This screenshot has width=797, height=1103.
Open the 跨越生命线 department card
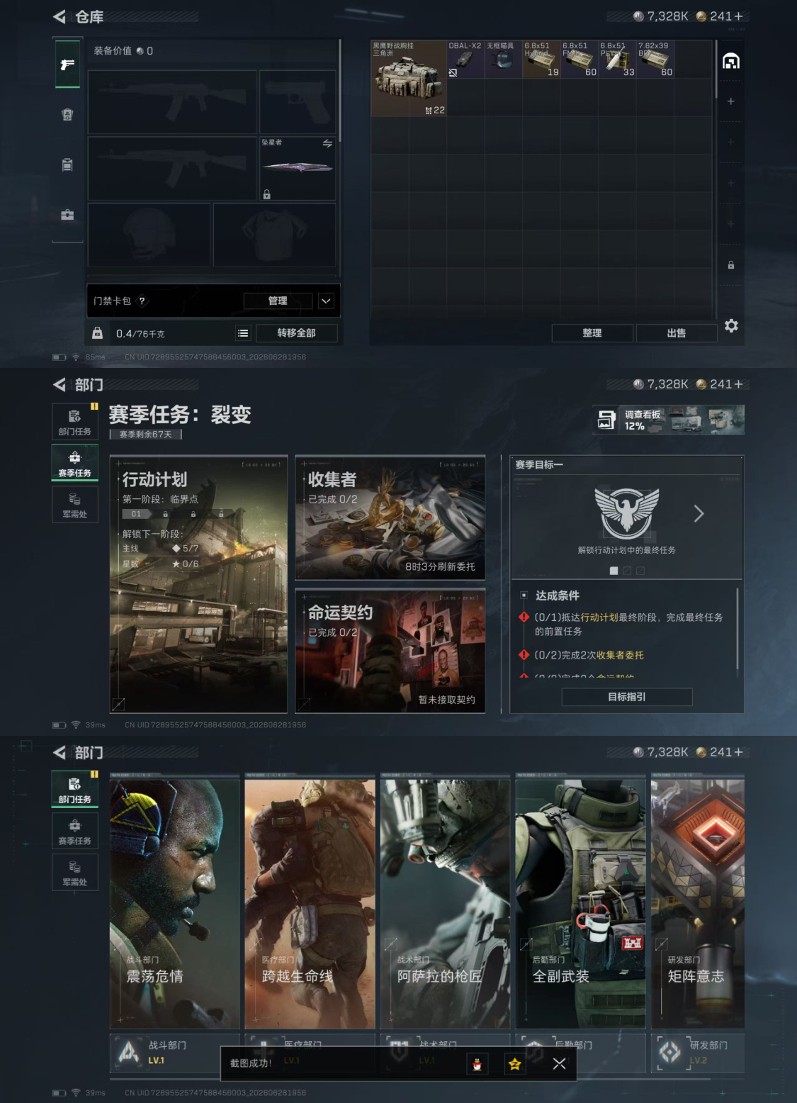tap(310, 901)
